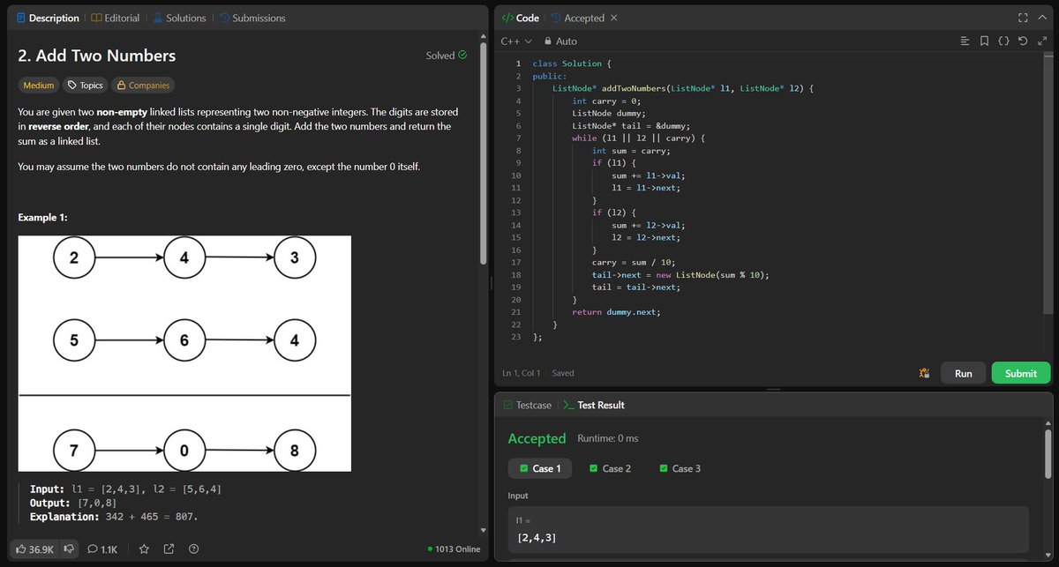Open the 1.1K comments icon
The width and height of the screenshot is (1059, 567).
(102, 549)
